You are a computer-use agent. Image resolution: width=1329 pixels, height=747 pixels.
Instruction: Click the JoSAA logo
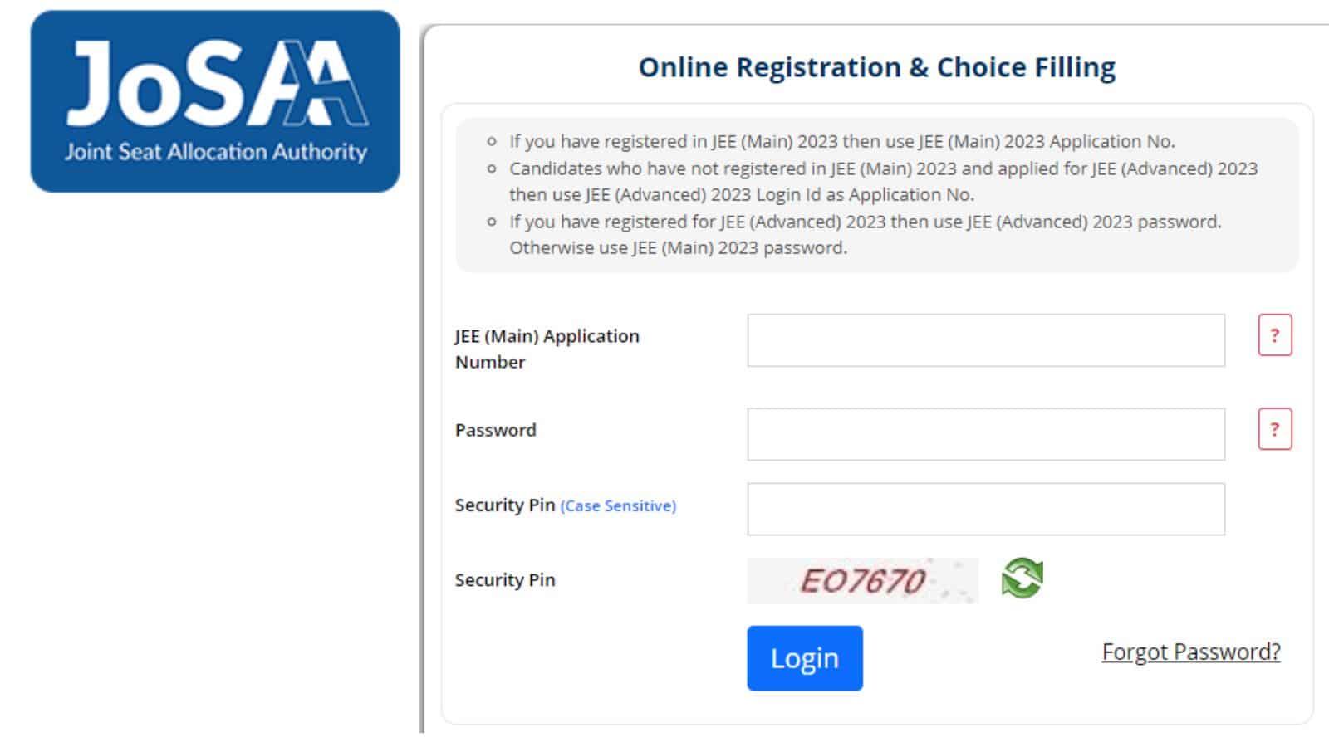pyautogui.click(x=215, y=101)
